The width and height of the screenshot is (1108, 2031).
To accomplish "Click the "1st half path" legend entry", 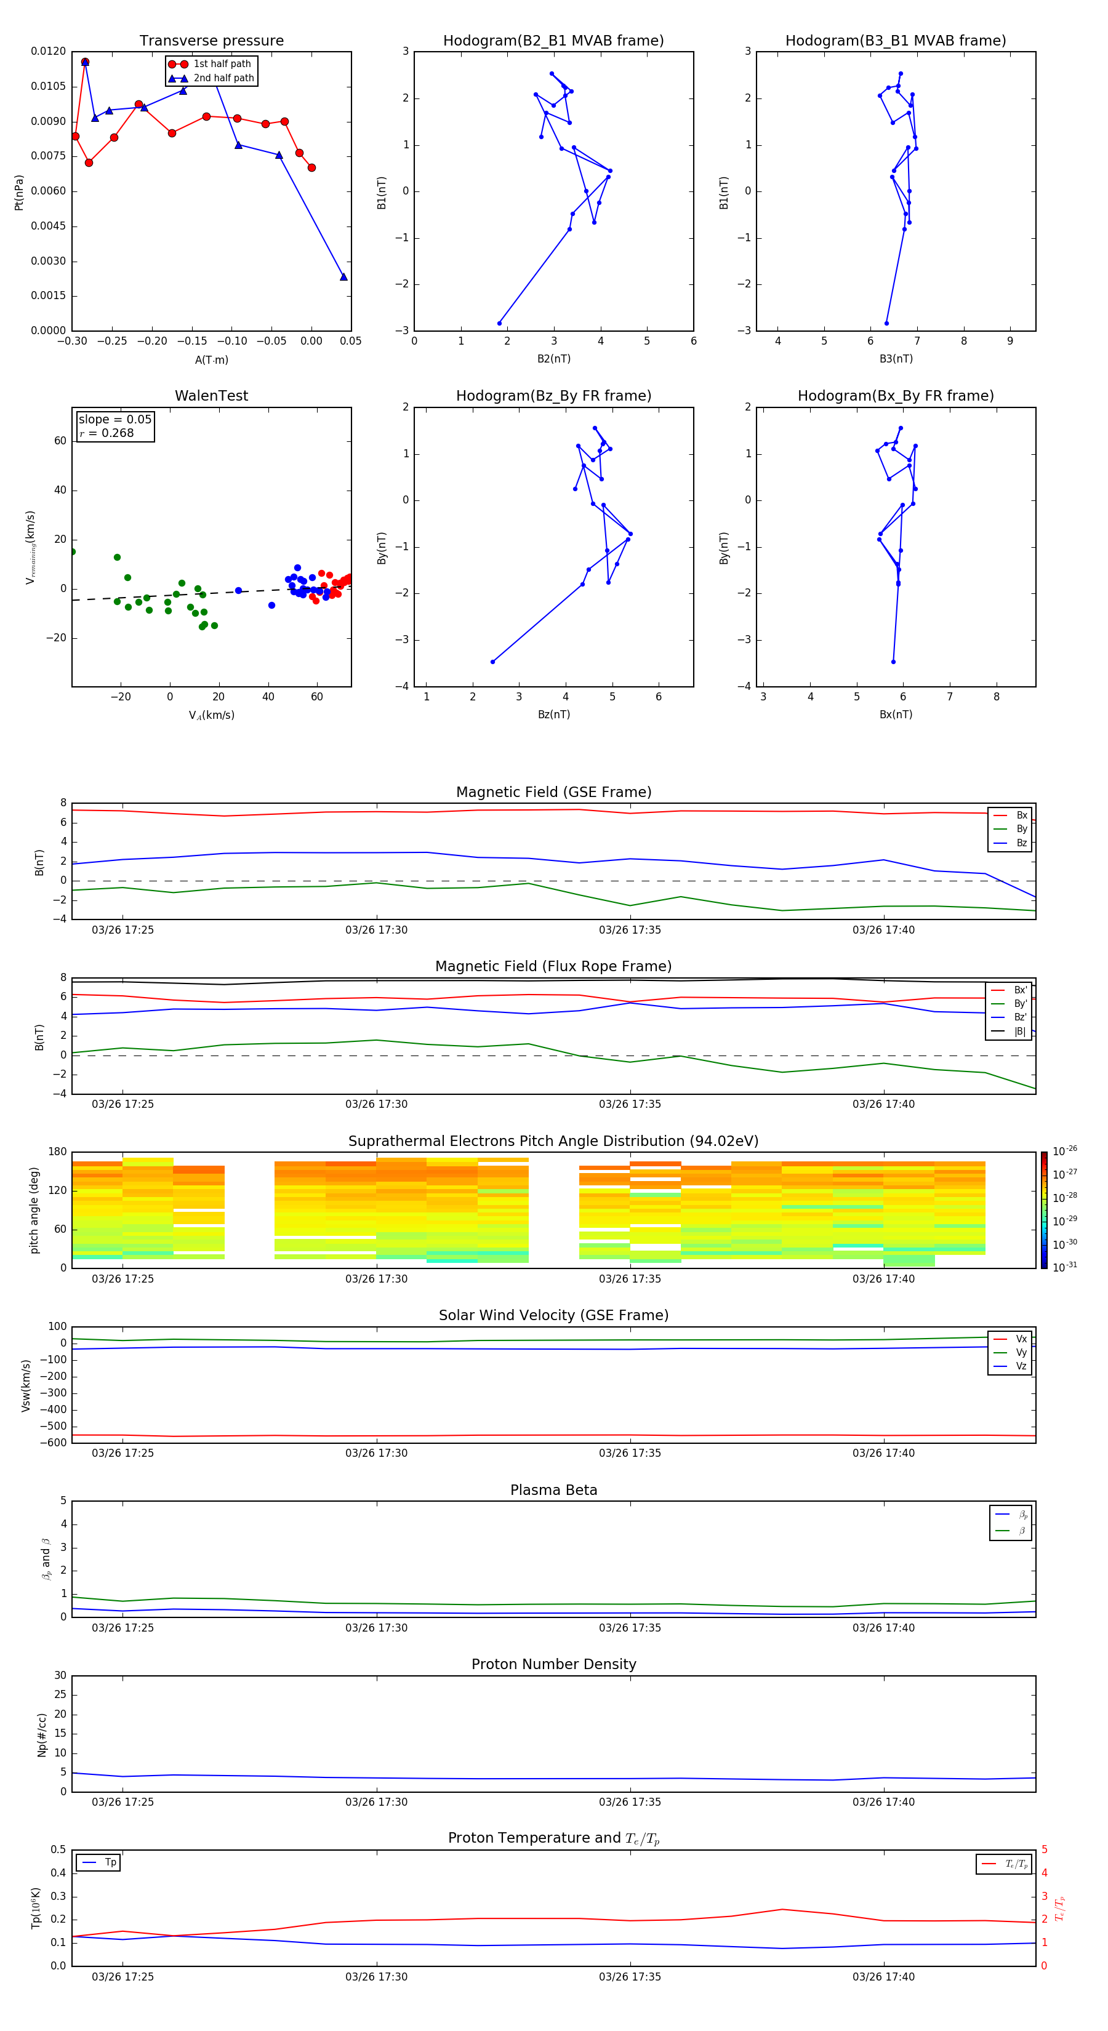I will 211,64.
